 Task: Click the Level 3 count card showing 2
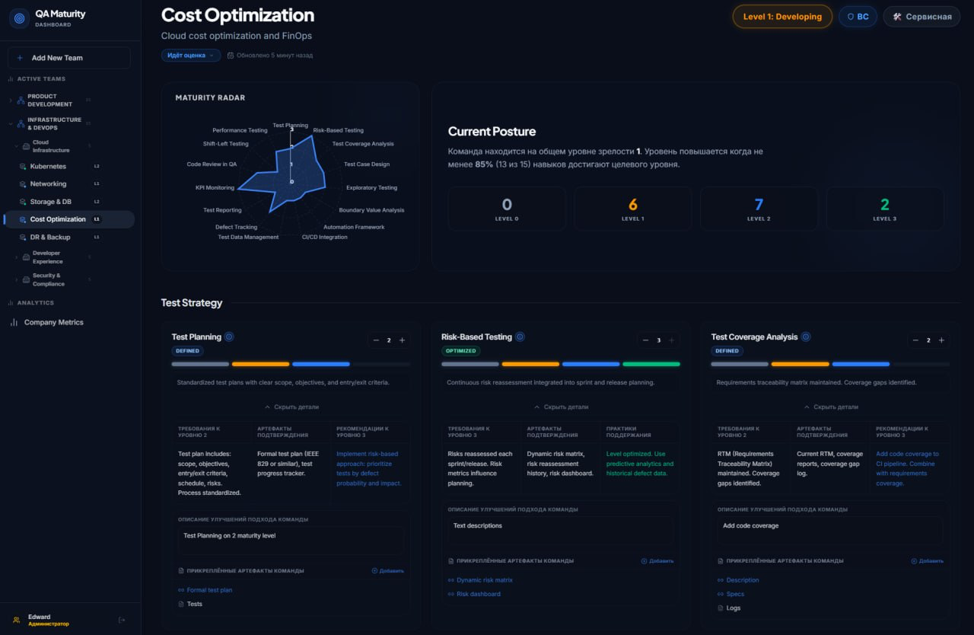point(884,209)
